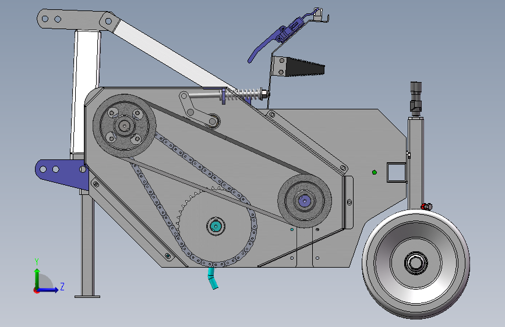Image resolution: width=505 pixels, height=327 pixels.
Task: Select the large ground wheel
Action: (416, 264)
